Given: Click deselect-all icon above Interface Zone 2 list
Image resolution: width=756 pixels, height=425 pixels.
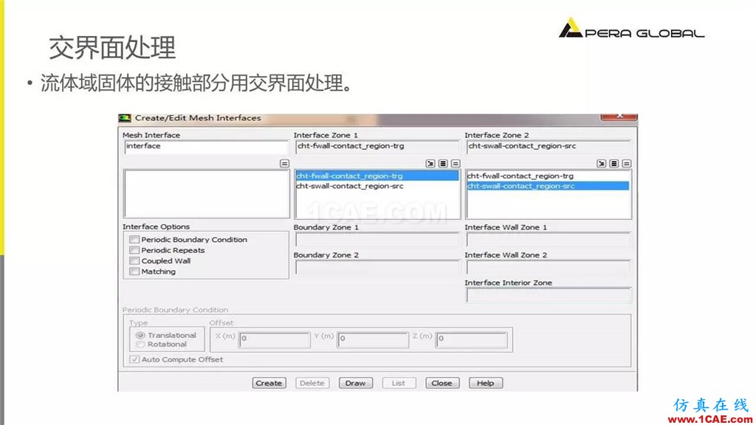Looking at the screenshot, I should pos(626,164).
